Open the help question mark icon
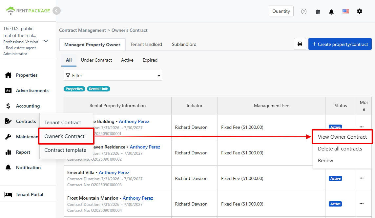The height and width of the screenshot is (218, 375). tap(304, 11)
